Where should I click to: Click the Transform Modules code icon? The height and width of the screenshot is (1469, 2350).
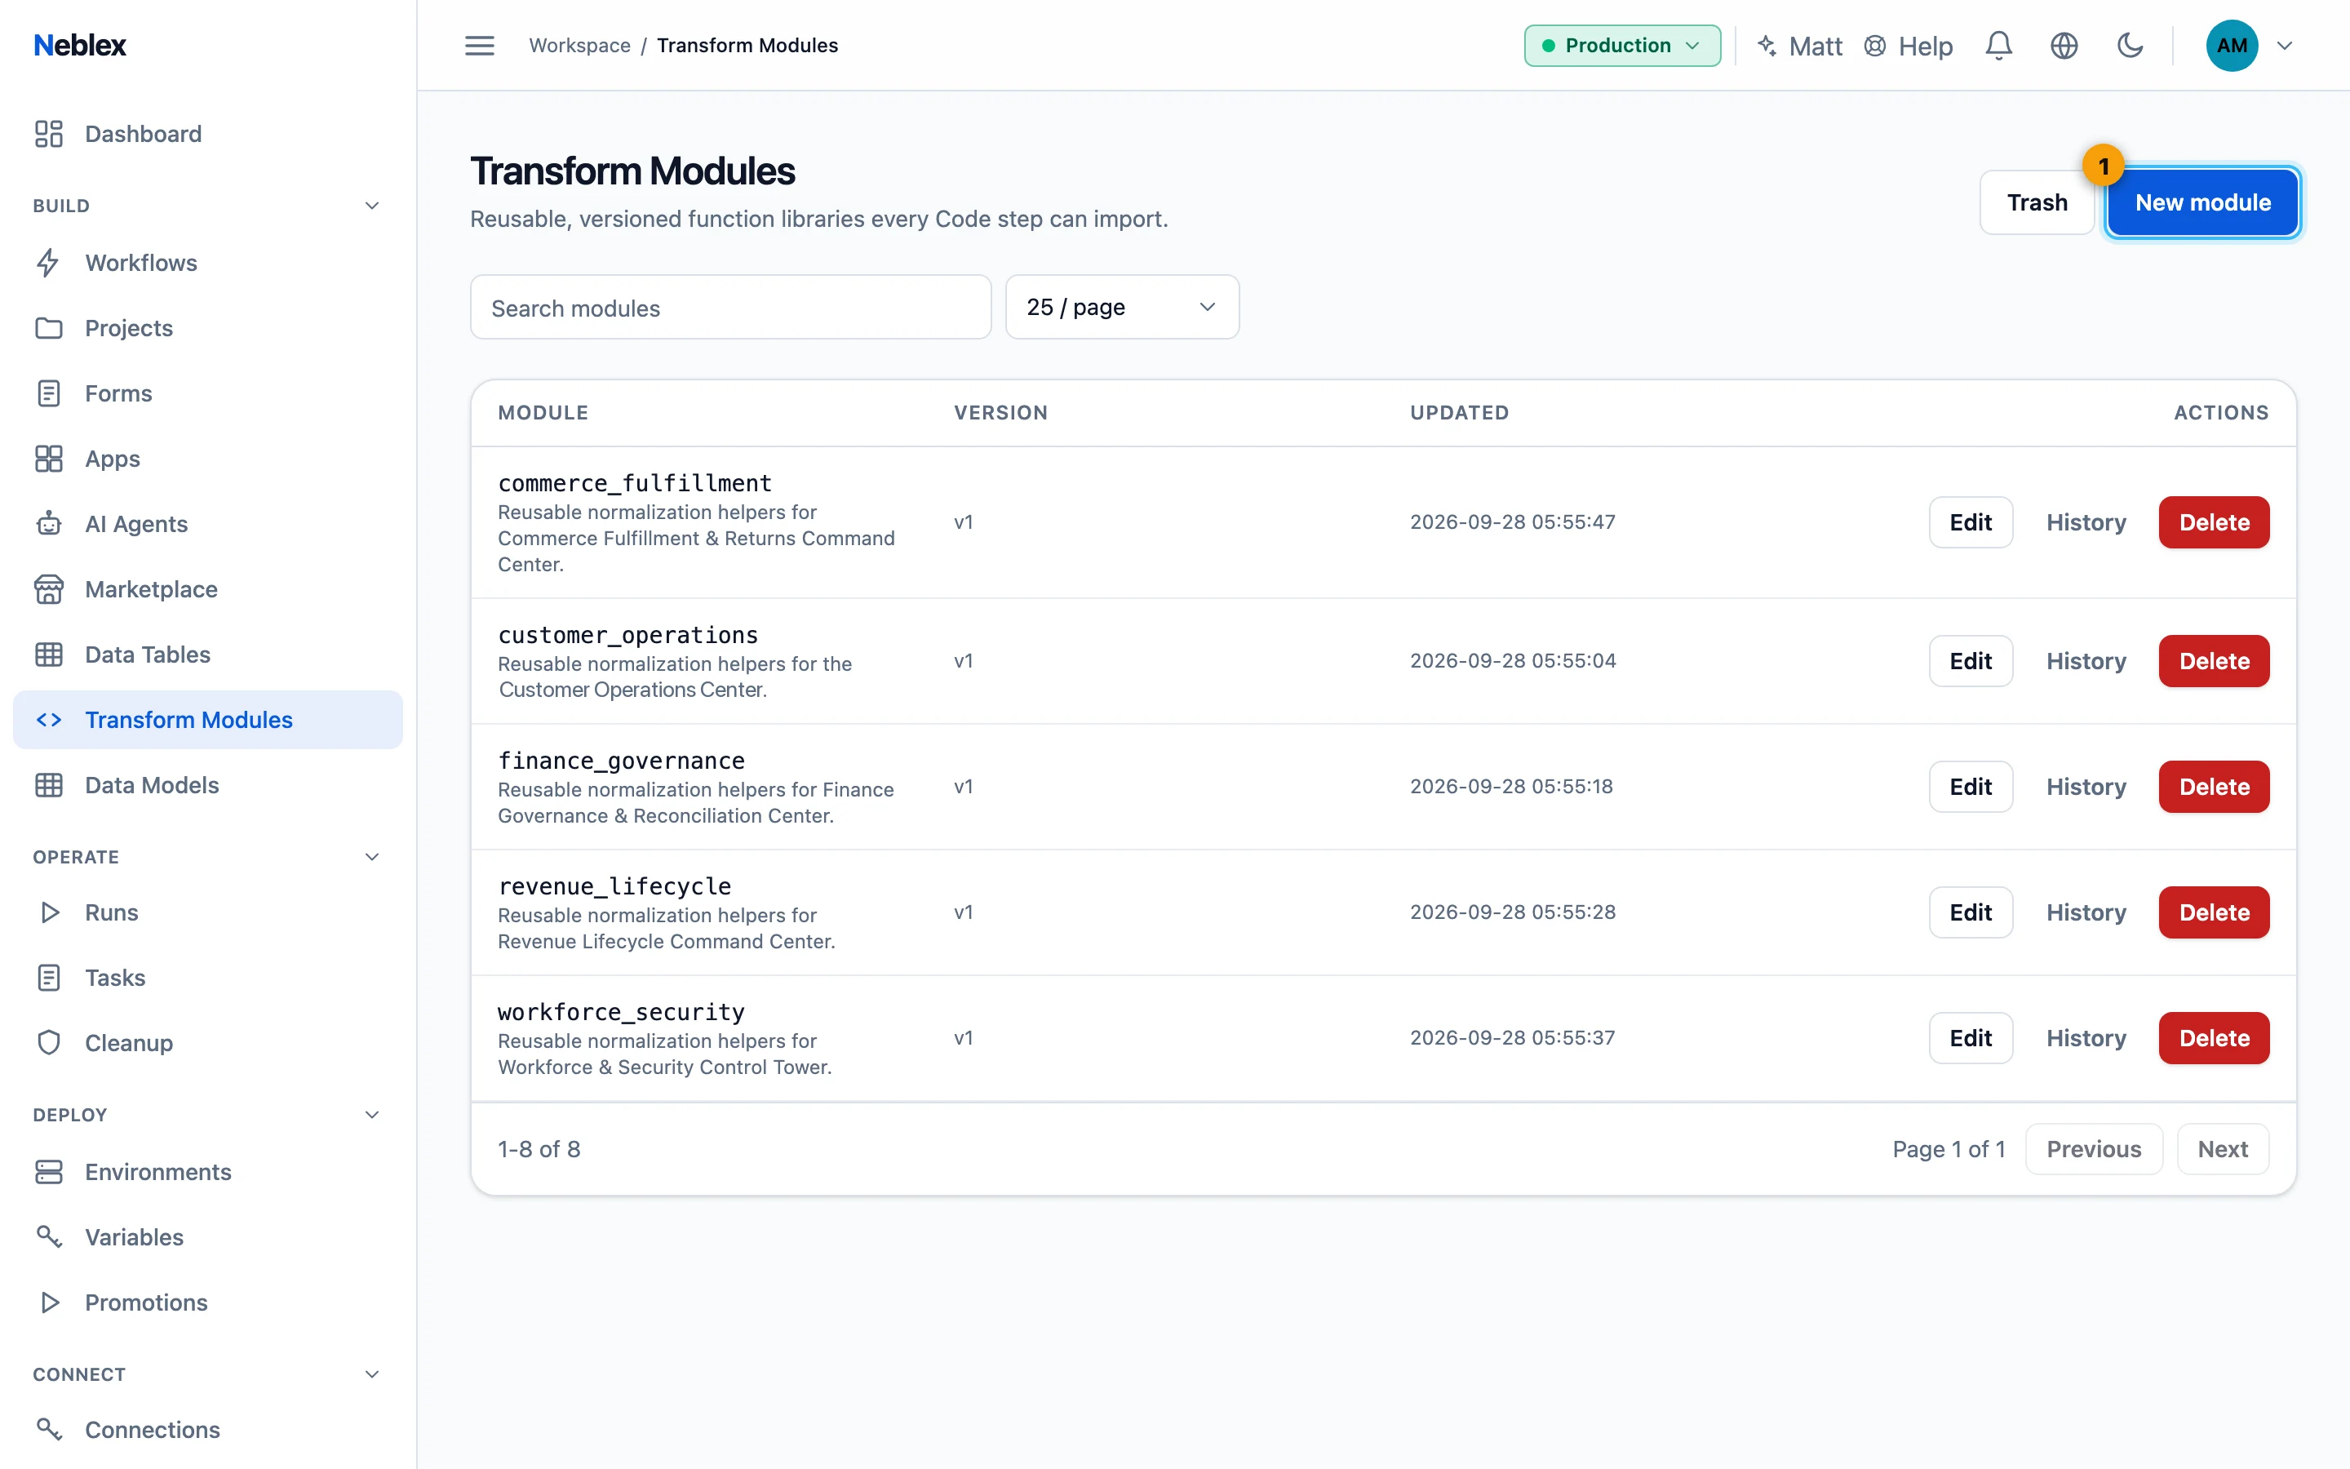[x=49, y=720]
